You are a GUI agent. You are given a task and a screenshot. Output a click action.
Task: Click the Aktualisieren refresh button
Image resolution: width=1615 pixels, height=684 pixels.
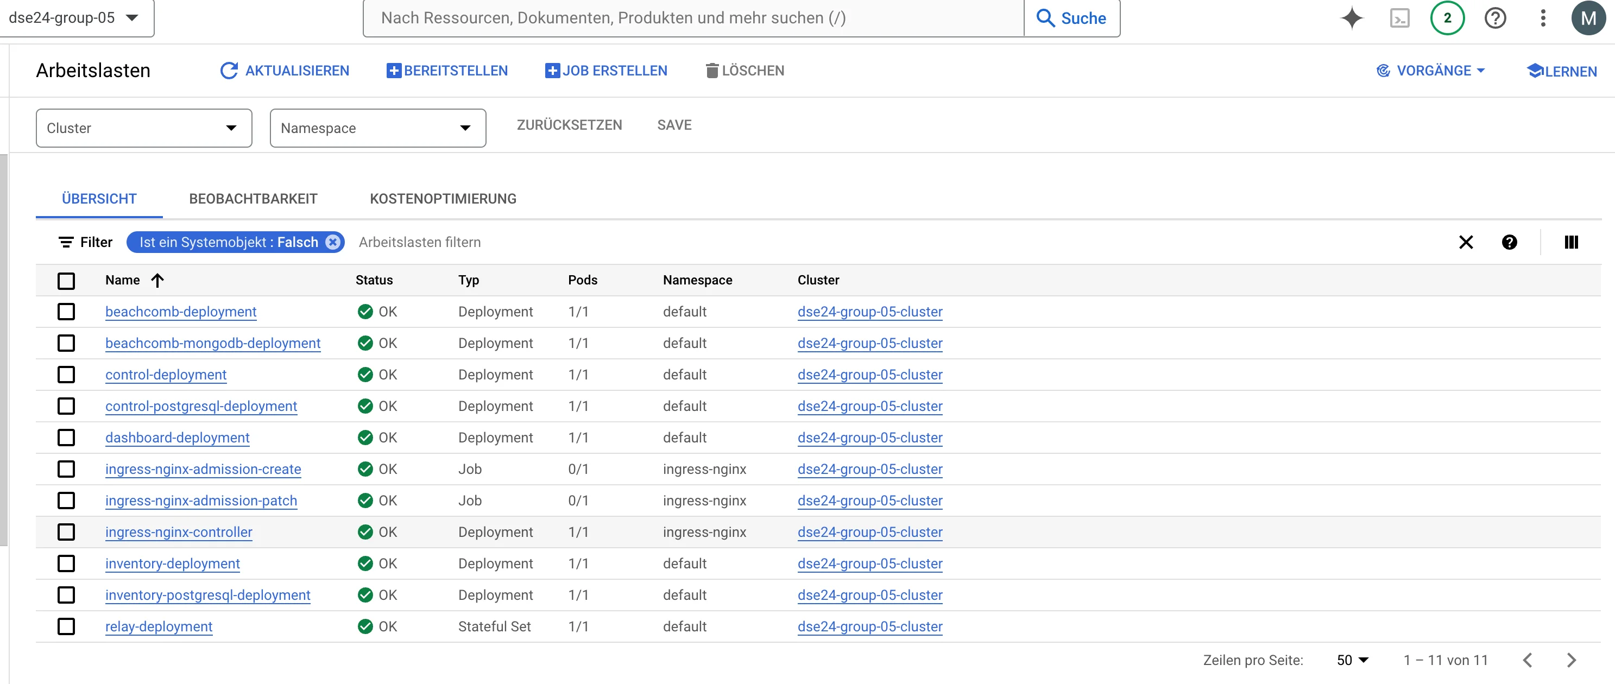pos(285,71)
